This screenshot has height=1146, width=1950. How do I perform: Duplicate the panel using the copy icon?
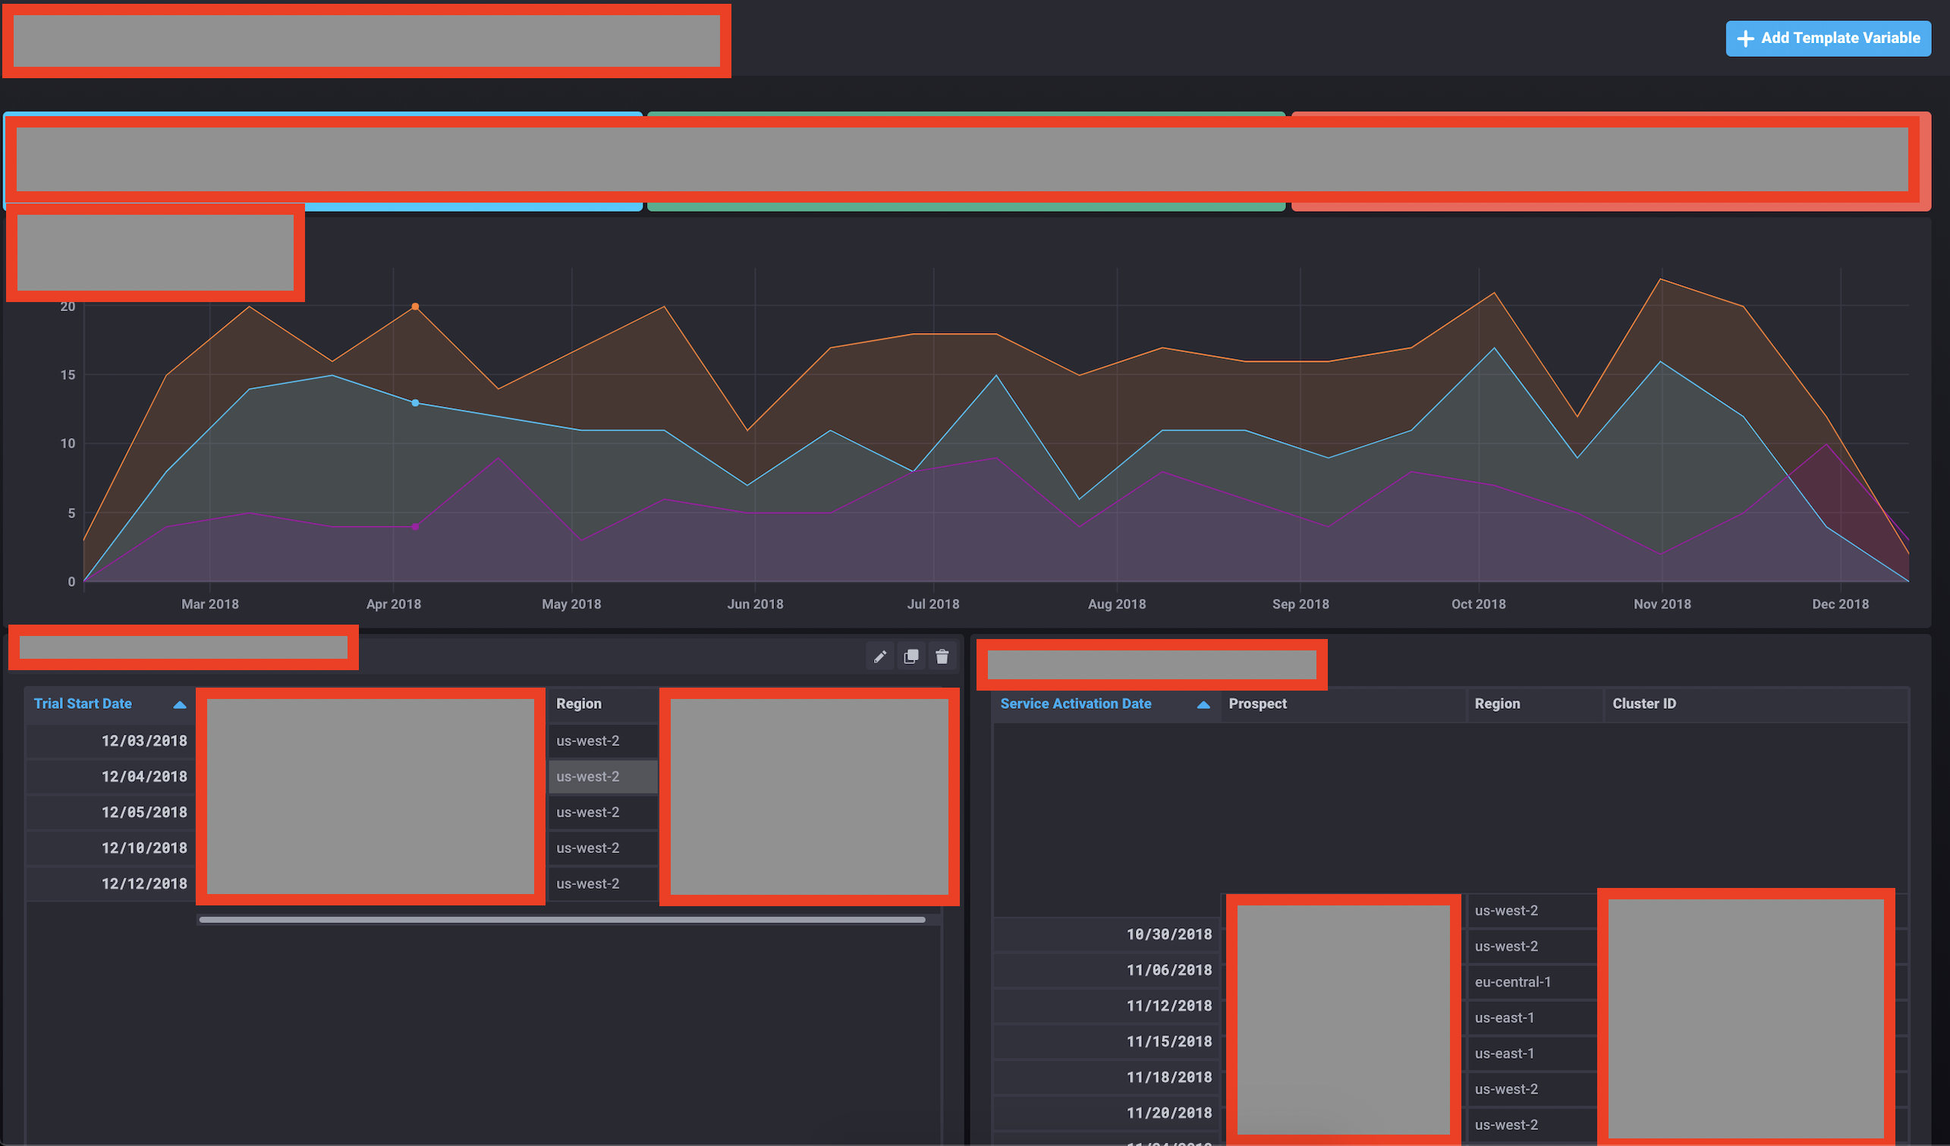pos(911,656)
